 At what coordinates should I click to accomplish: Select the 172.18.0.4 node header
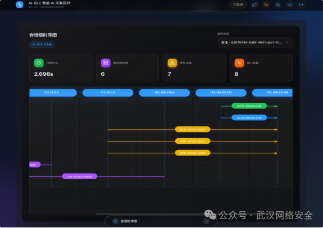(53, 93)
